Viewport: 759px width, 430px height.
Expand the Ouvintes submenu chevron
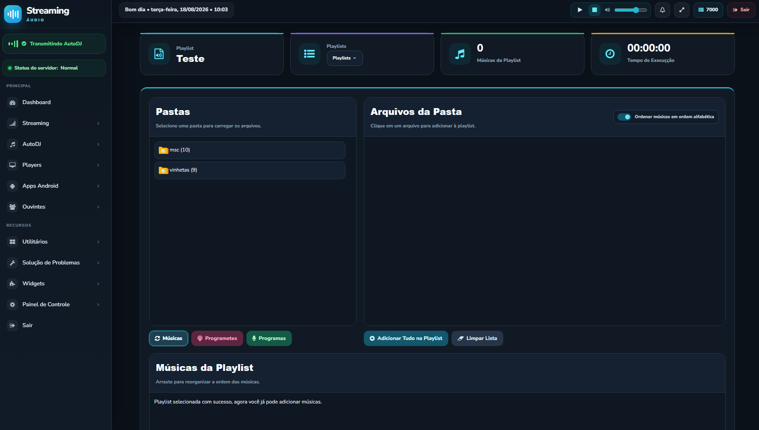click(98, 207)
